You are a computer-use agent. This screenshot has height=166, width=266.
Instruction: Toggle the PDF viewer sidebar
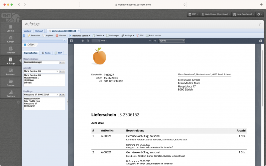tap(71, 41)
